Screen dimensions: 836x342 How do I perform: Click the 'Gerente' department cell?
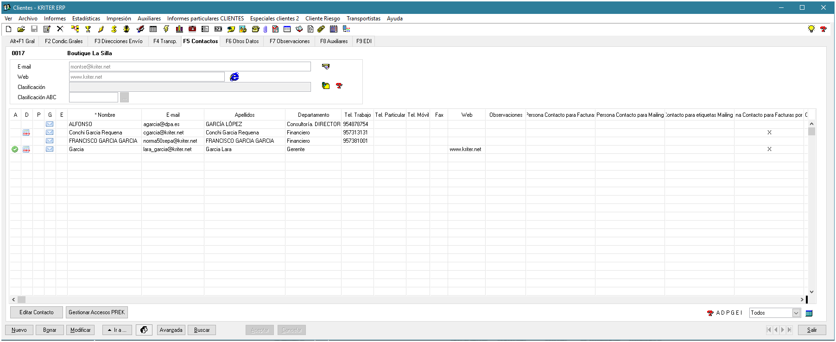pyautogui.click(x=313, y=149)
